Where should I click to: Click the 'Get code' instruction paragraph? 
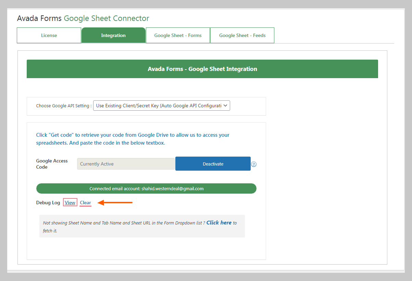click(133, 139)
